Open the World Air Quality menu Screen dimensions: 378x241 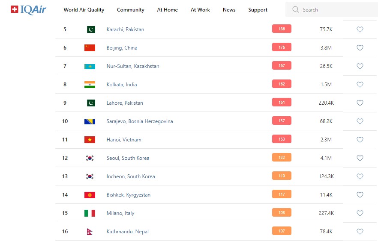[x=84, y=10]
